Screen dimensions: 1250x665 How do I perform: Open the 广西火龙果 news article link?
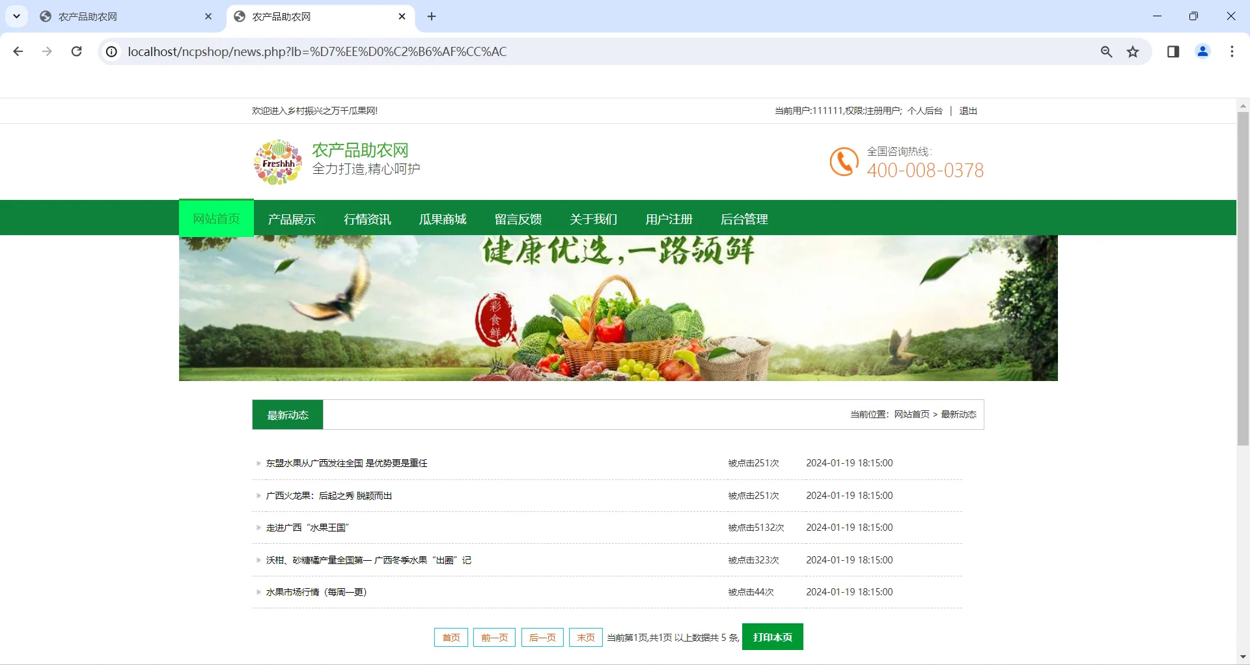[x=329, y=495]
